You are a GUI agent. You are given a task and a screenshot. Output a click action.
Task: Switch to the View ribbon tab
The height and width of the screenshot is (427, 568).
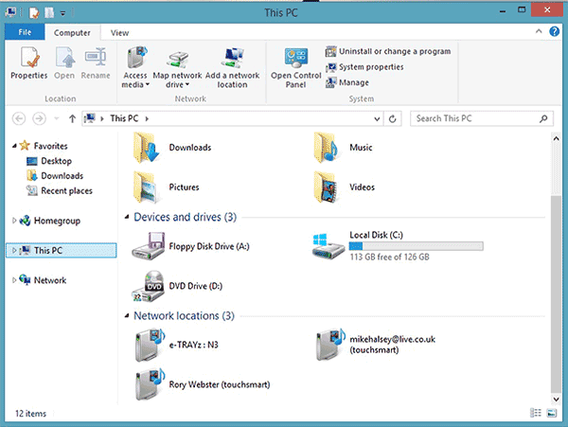click(120, 32)
